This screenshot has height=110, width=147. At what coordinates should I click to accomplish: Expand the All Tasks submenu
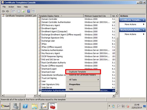pos(83,80)
